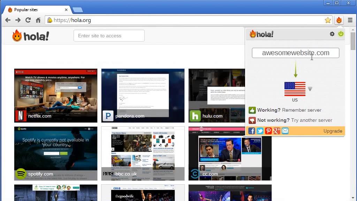Share Hola on Facebook
Screen dimensions: 357x201
[252, 131]
